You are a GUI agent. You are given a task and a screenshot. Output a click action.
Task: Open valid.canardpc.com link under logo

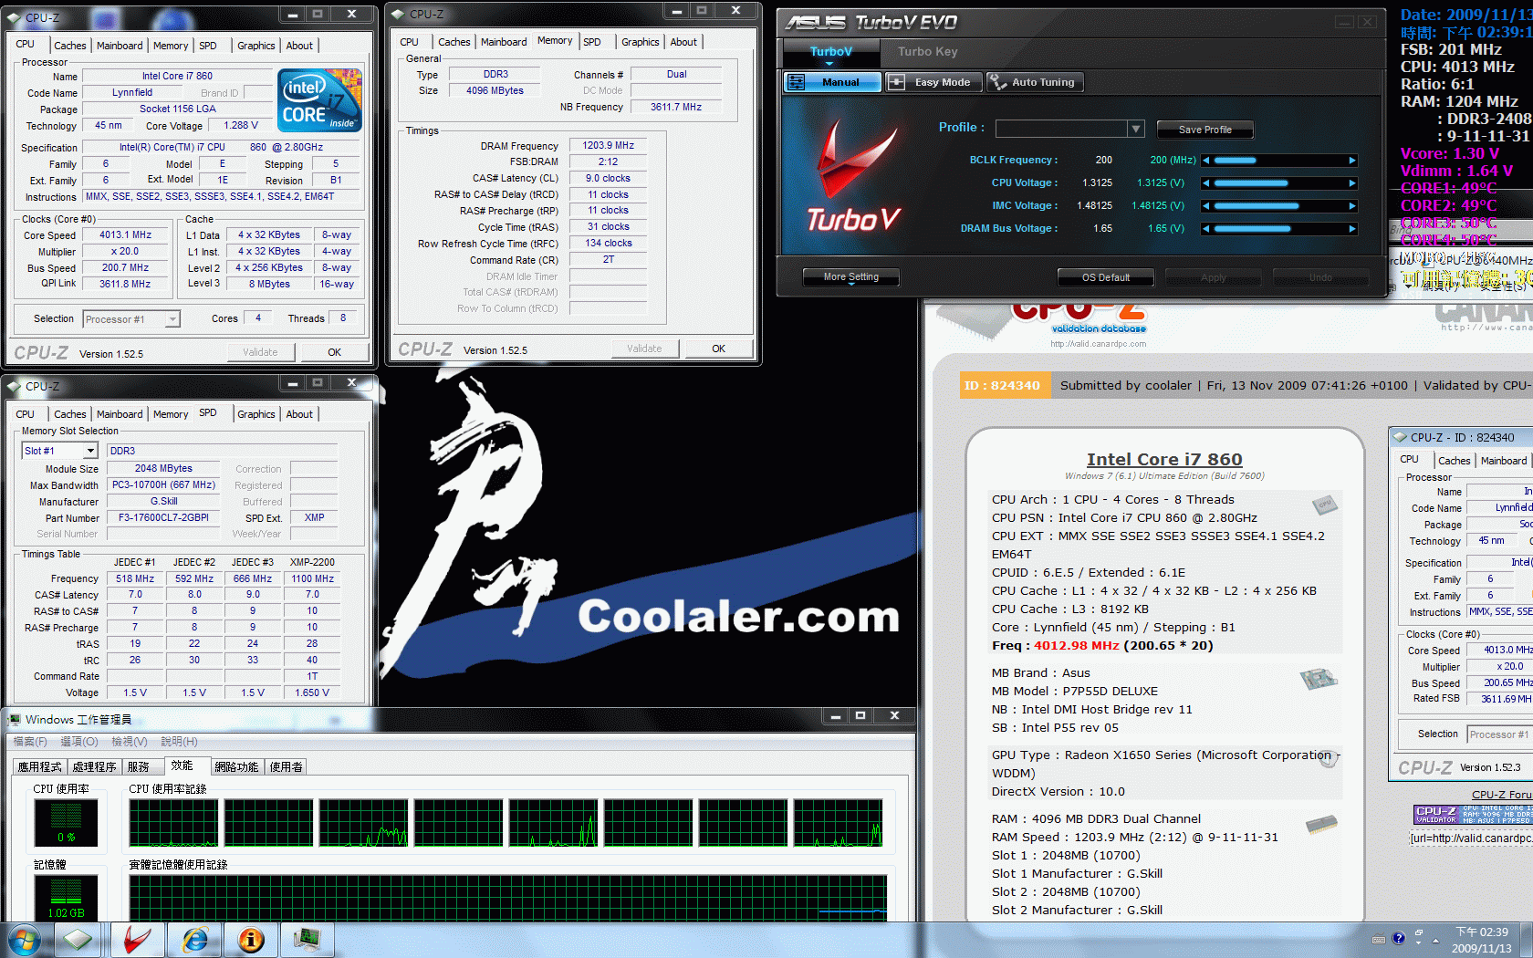[1098, 344]
